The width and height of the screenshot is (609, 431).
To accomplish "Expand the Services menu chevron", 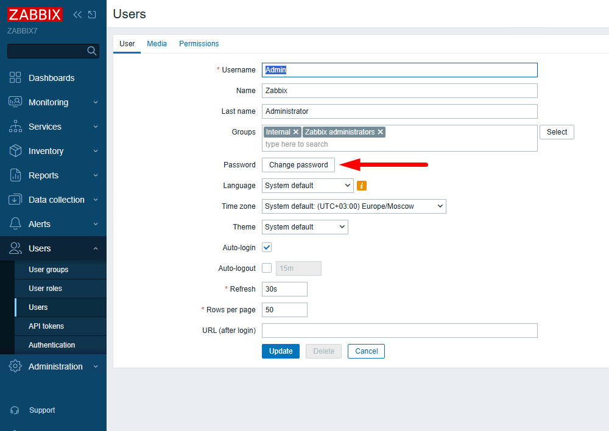I will (96, 127).
